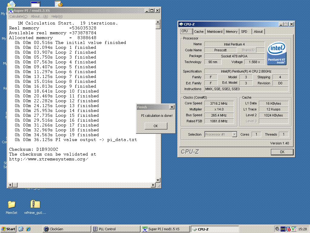This screenshot has width=310, height=233.
Task: Click the Super PI scroll up arrow
Action: (x=158, y=22)
